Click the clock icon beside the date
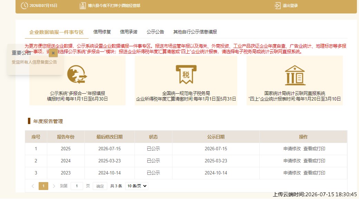Image resolution: width=359 pixels, height=199 pixels. (24, 6)
